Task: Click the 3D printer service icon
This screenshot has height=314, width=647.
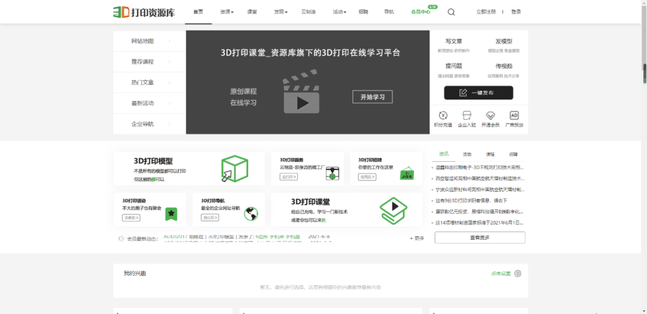Action: coord(332,173)
